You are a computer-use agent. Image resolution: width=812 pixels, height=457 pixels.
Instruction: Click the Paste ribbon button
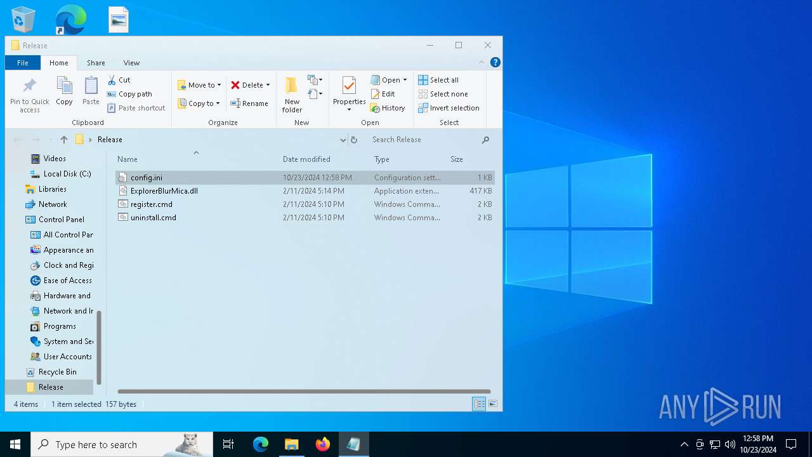[91, 91]
